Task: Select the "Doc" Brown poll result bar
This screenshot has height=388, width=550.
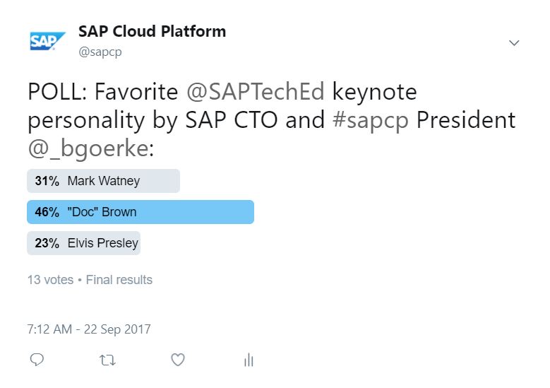Action: point(141,212)
